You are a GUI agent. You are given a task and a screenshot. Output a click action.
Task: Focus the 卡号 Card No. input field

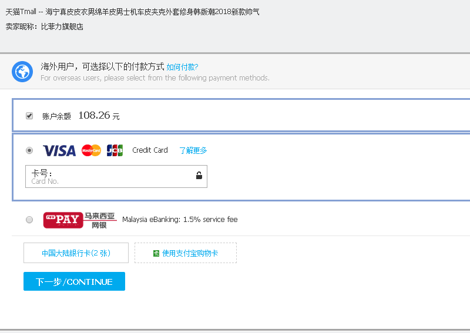[x=112, y=176]
